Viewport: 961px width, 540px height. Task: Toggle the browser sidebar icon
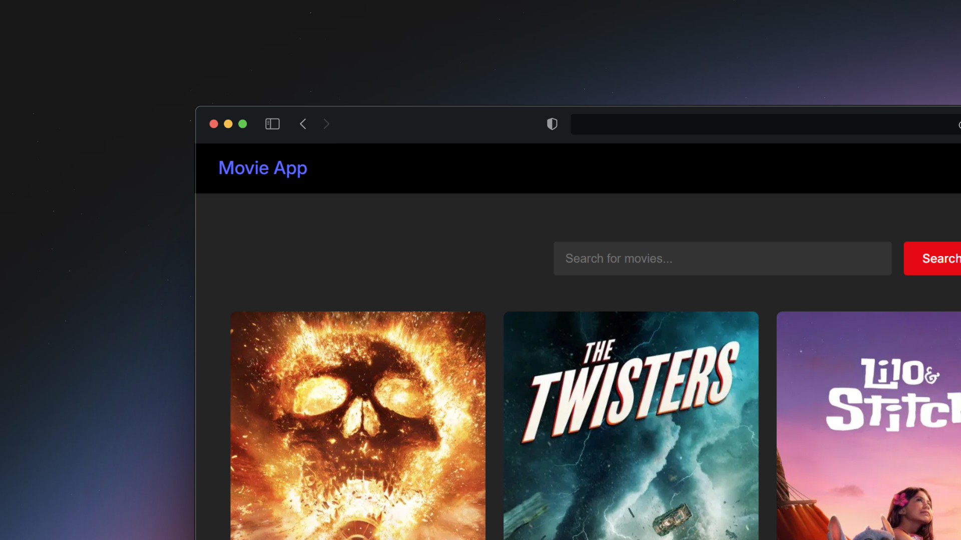(272, 124)
